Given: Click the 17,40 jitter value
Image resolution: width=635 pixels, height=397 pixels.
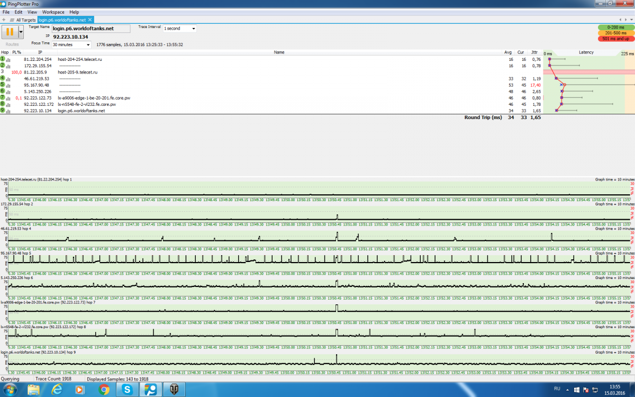Looking at the screenshot, I should 535,85.
